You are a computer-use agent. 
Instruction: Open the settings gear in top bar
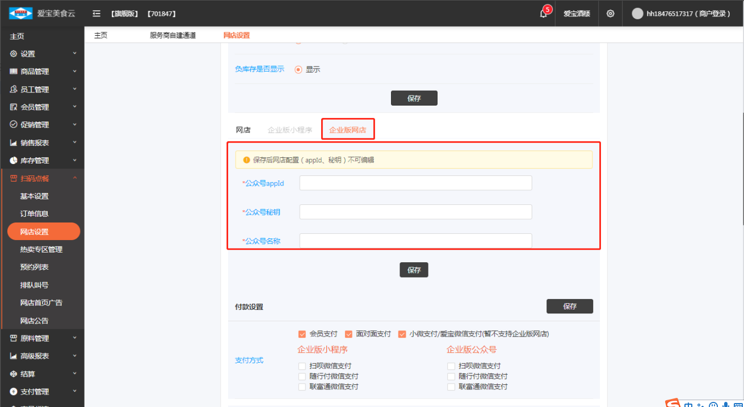coord(610,14)
